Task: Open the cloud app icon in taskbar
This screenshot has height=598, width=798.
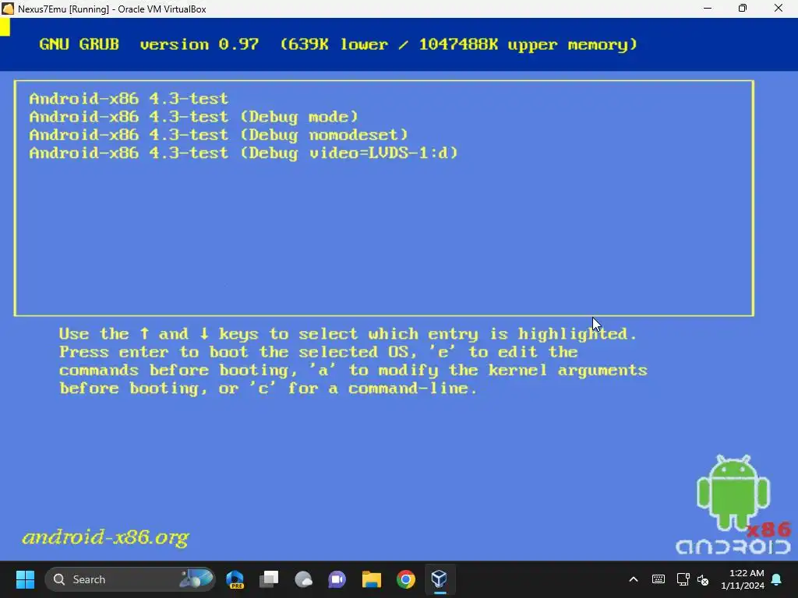Action: click(x=303, y=579)
